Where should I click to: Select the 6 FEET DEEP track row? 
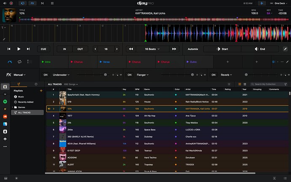tap(167, 151)
